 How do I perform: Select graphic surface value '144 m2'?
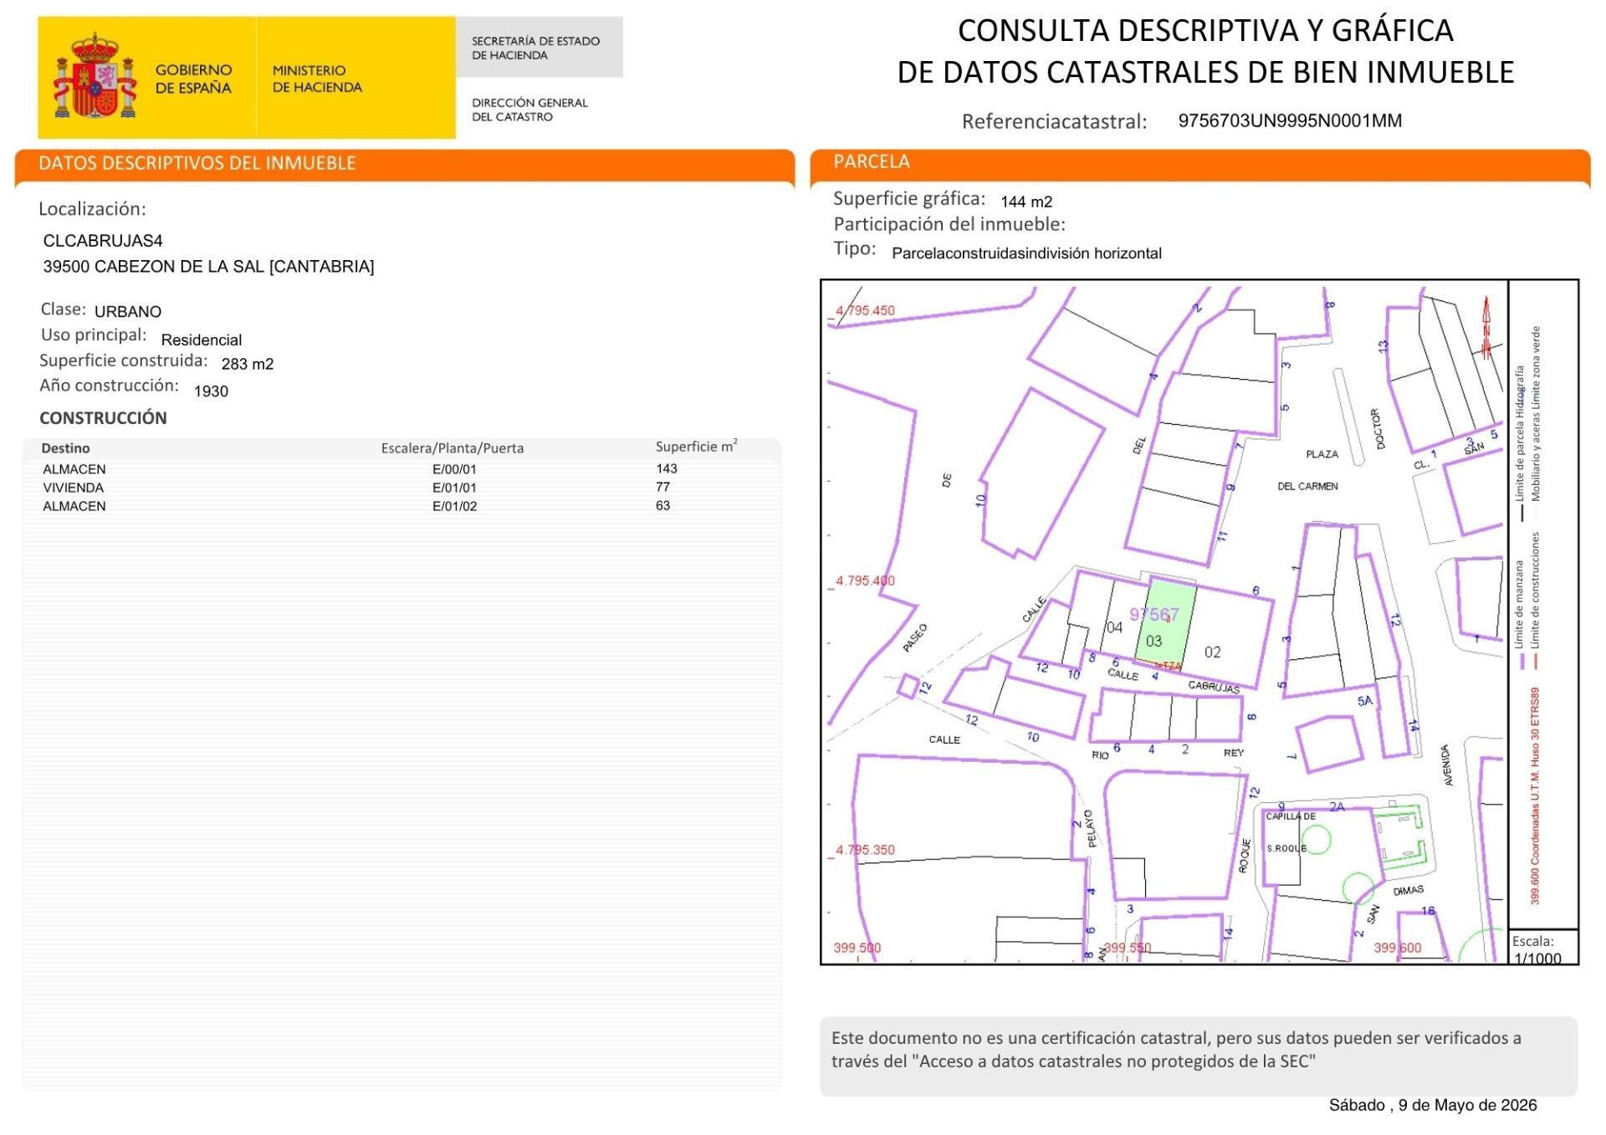point(1026,202)
